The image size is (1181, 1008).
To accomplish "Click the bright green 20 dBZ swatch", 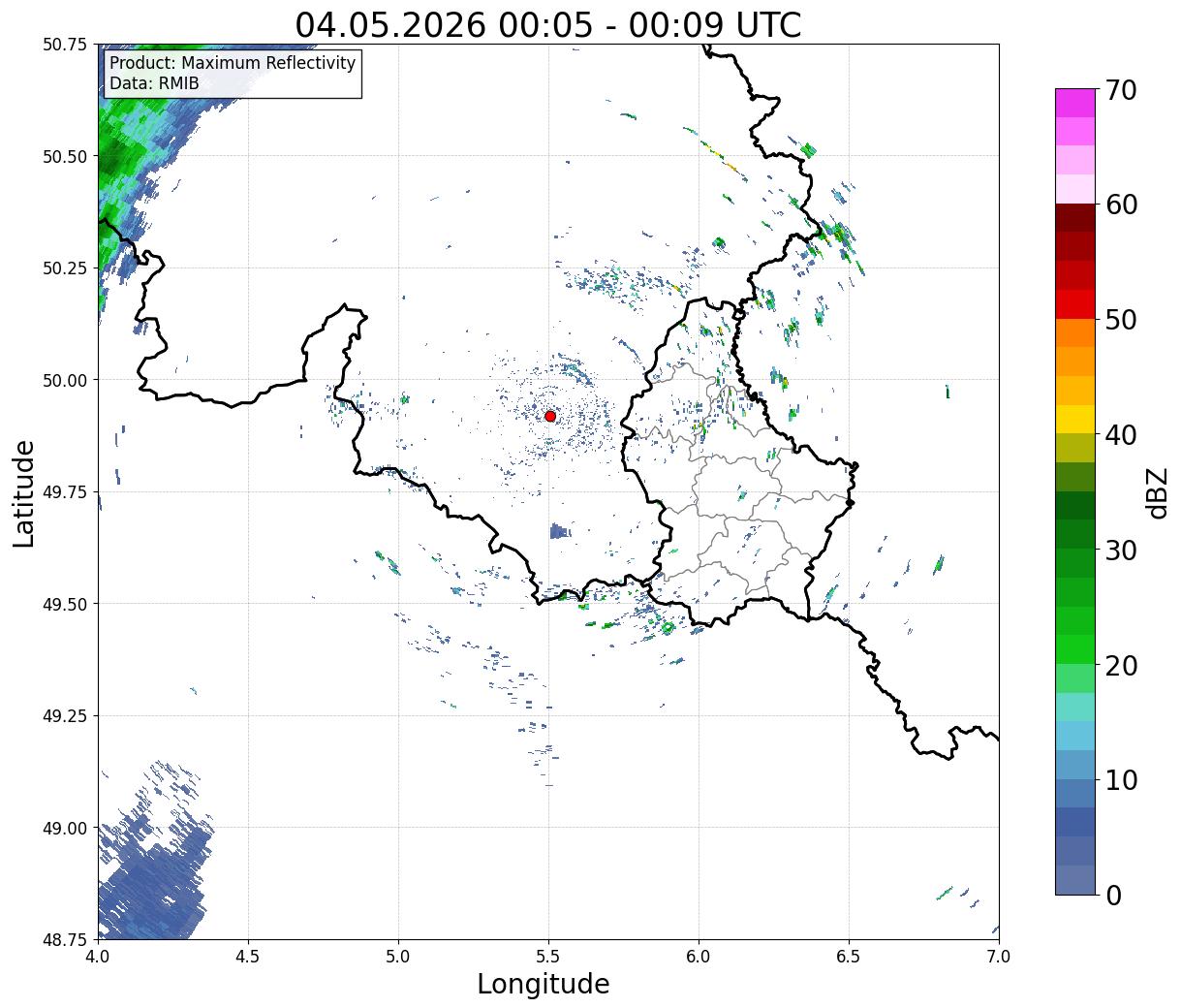I will point(1075,649).
